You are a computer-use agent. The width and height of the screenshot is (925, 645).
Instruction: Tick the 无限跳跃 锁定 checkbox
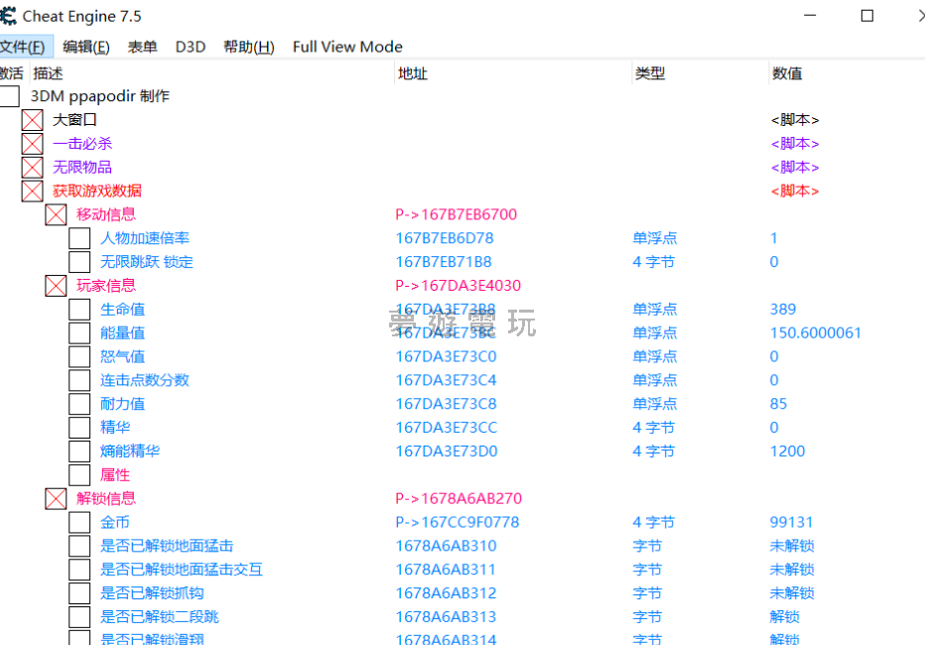(x=80, y=262)
